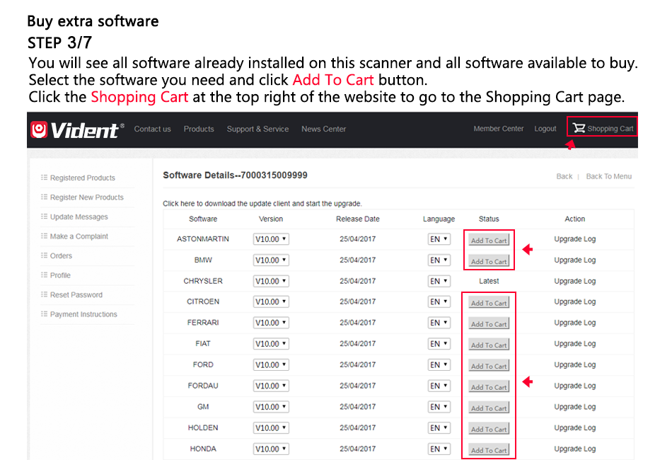Screen dimensions: 672x460
Task: Go to News Center
Action: [323, 129]
